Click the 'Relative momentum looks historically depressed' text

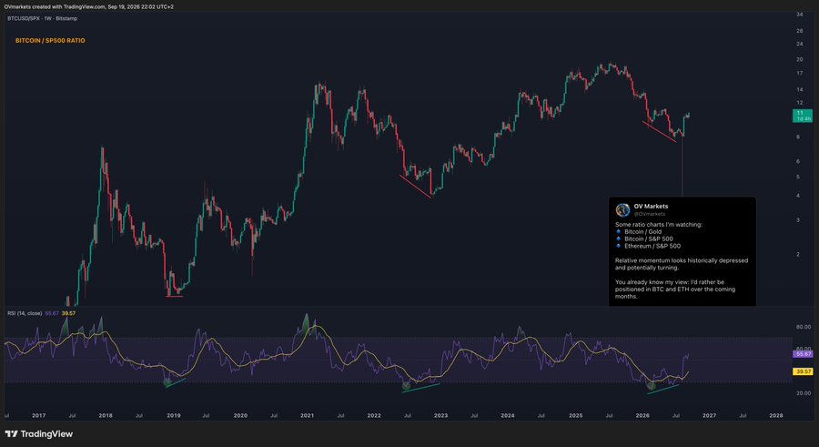[x=681, y=260]
